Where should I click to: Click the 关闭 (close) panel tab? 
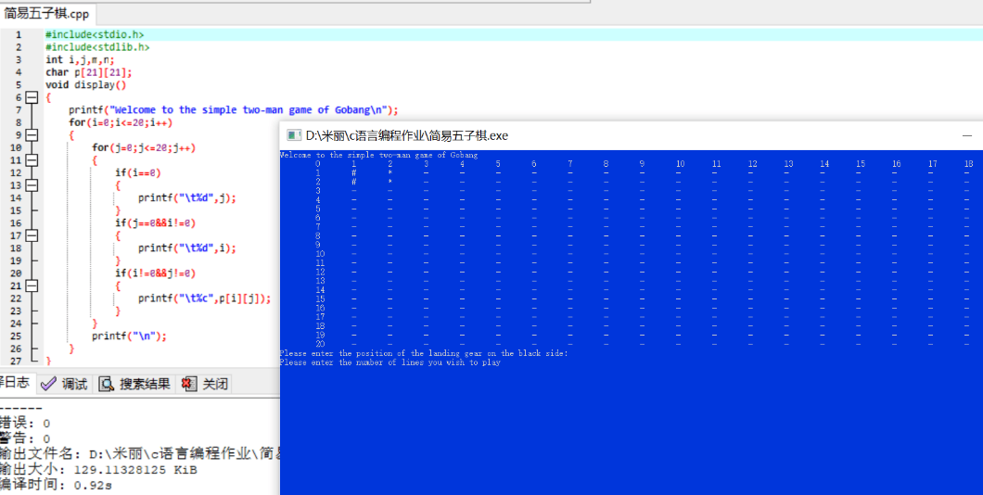pyautogui.click(x=215, y=384)
